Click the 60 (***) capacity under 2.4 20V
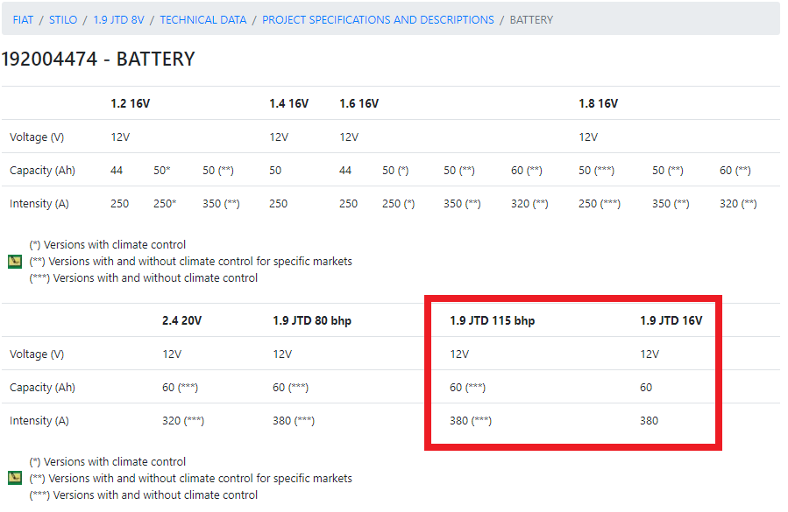 (x=180, y=388)
